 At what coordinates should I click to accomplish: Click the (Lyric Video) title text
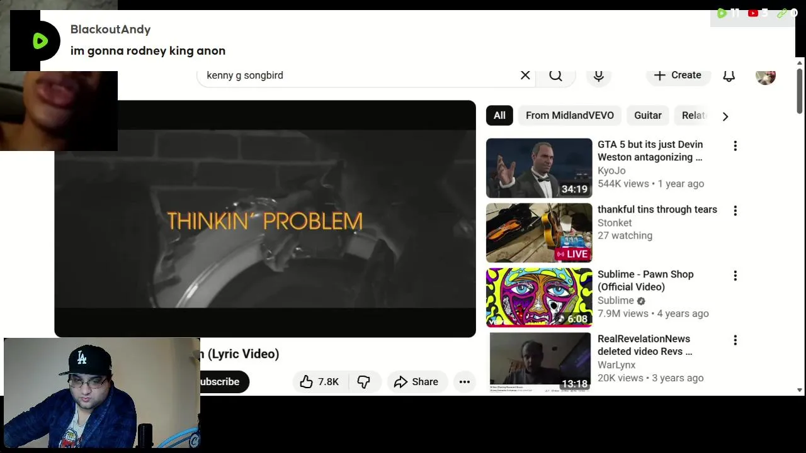(x=243, y=354)
